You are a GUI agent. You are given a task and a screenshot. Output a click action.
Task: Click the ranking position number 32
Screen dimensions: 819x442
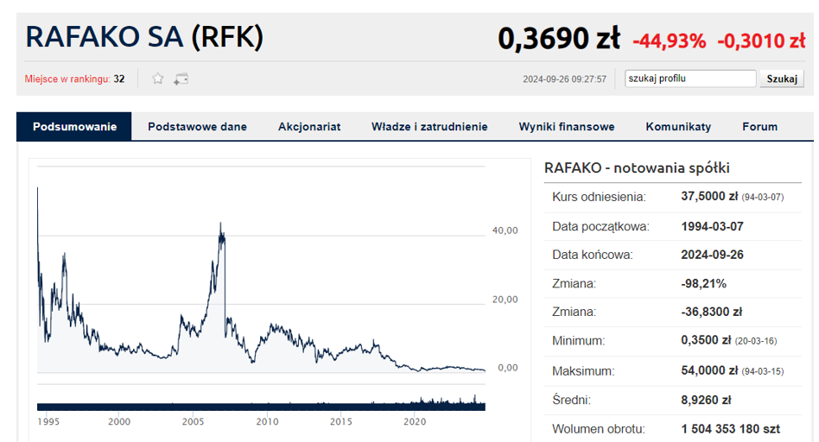click(x=119, y=79)
